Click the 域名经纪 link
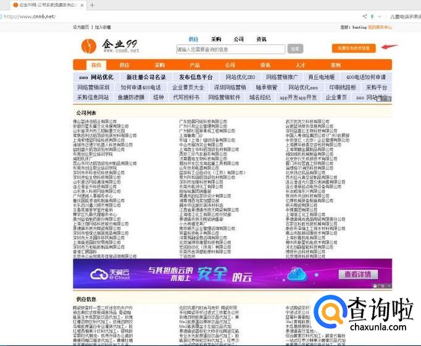 pos(260,98)
